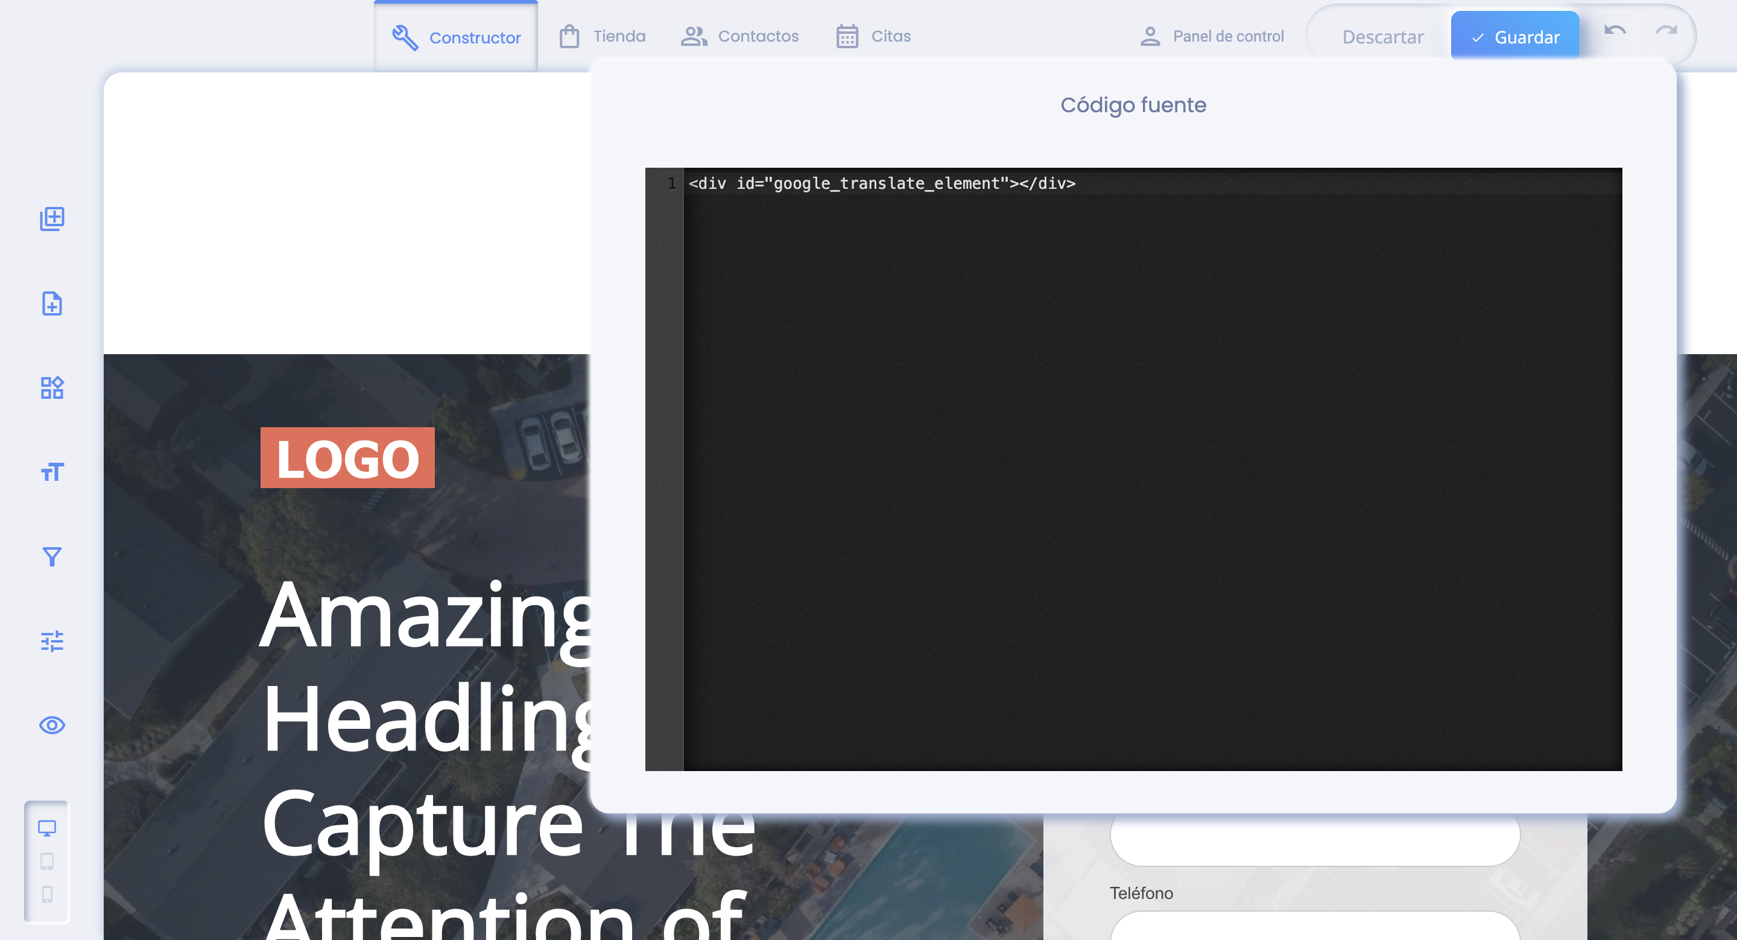1737x940 pixels.
Task: Go to Panel de control
Action: [x=1212, y=36]
